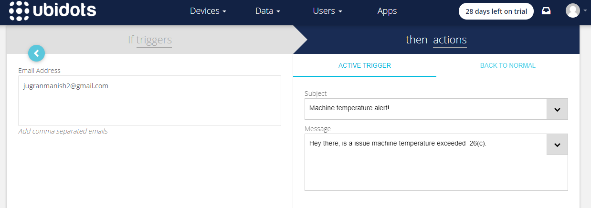Viewport: 591px width, 208px height.
Task: Go to Apps page
Action: coord(387,11)
